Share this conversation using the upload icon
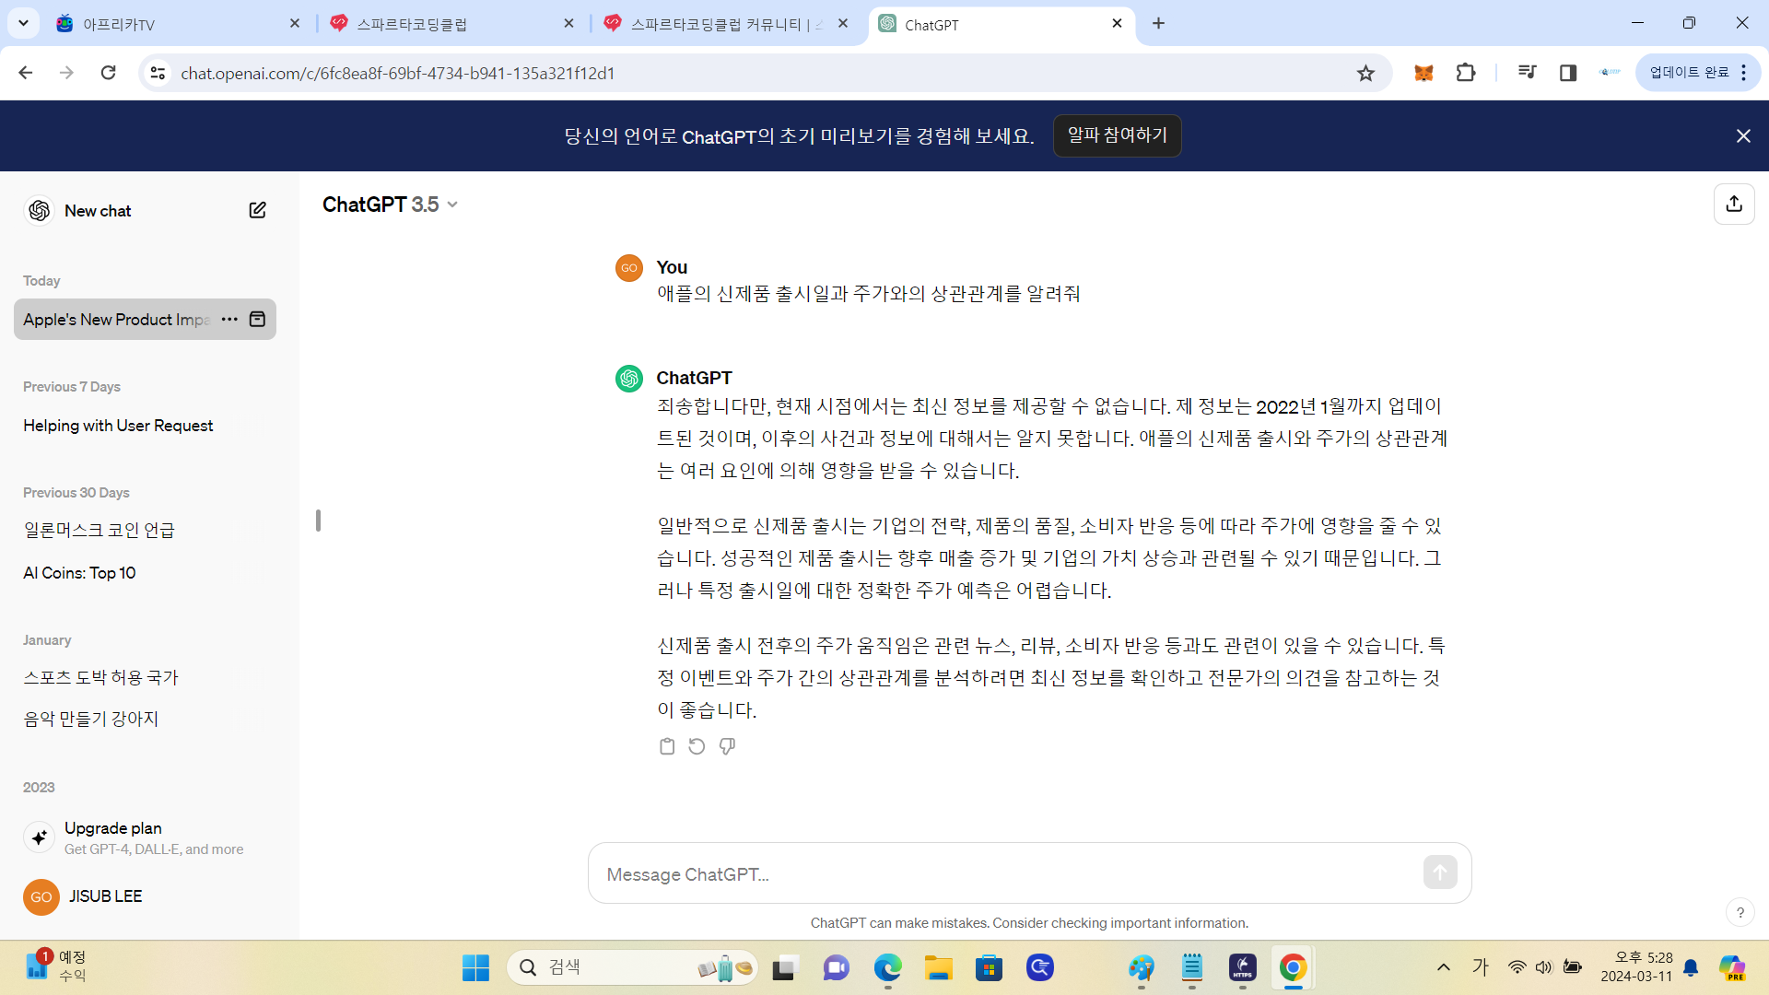The width and height of the screenshot is (1769, 995). 1734,204
